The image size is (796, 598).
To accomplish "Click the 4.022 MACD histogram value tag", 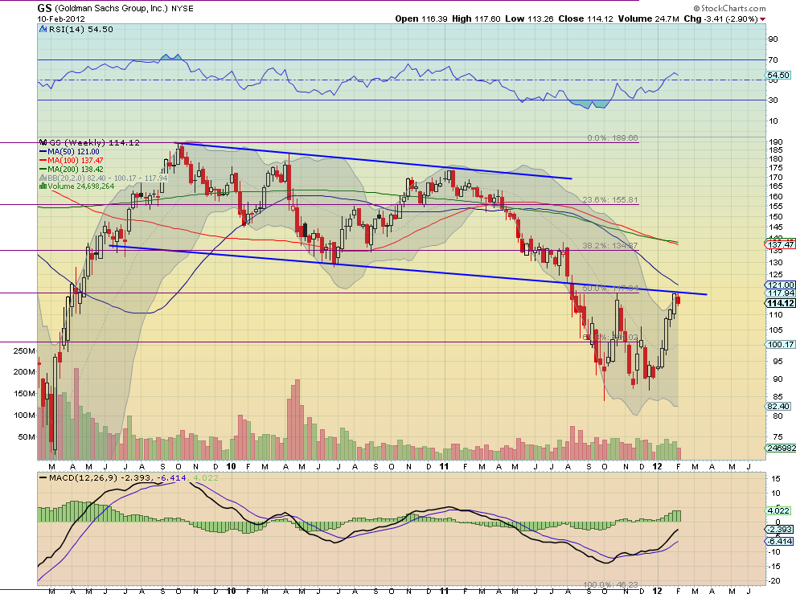I will pyautogui.click(x=779, y=510).
